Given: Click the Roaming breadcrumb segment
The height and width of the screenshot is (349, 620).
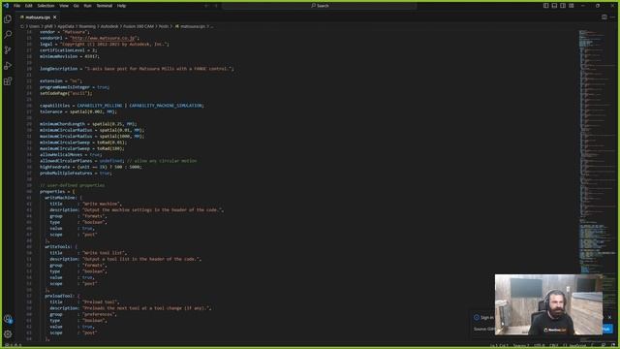Looking at the screenshot, I should (87, 26).
